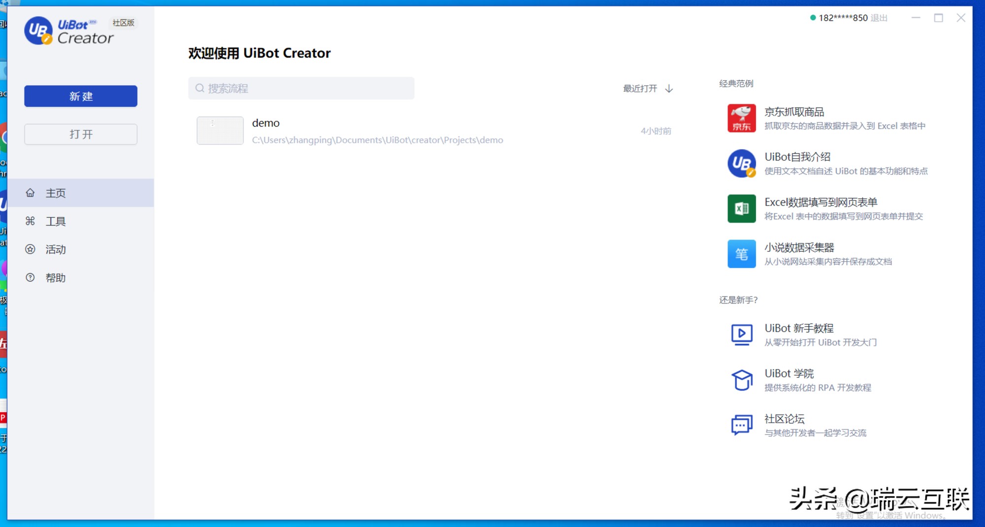Click the 经典范例 section heading
Viewport: 985px width, 527px height.
click(736, 84)
